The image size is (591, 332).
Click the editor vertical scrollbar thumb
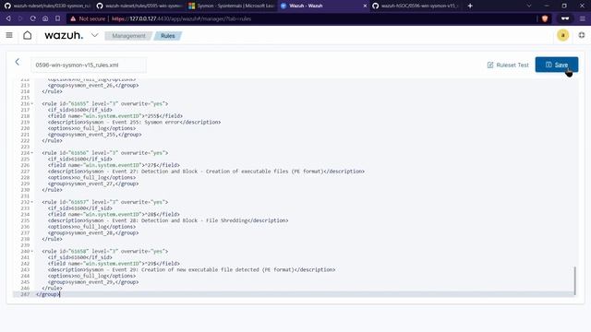point(574,280)
